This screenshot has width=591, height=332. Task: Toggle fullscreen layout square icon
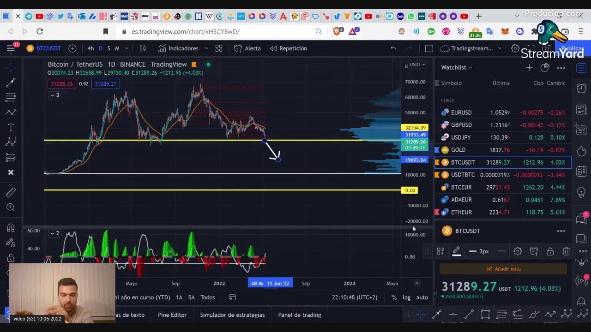429,48
